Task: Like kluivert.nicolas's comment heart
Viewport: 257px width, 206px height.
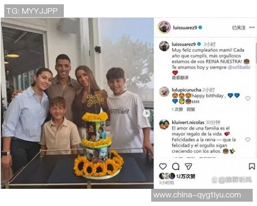Action: 248,139
